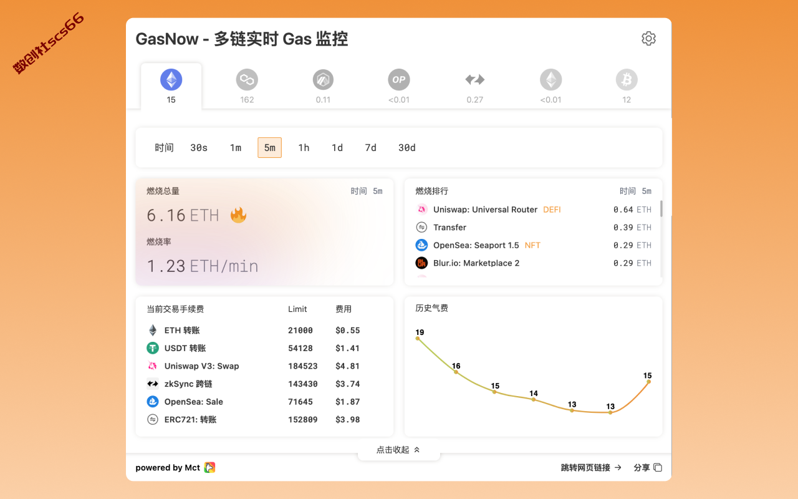Screen dimensions: 798x499
Task: Collapse panel via 点击收起 button
Action: 398,450
